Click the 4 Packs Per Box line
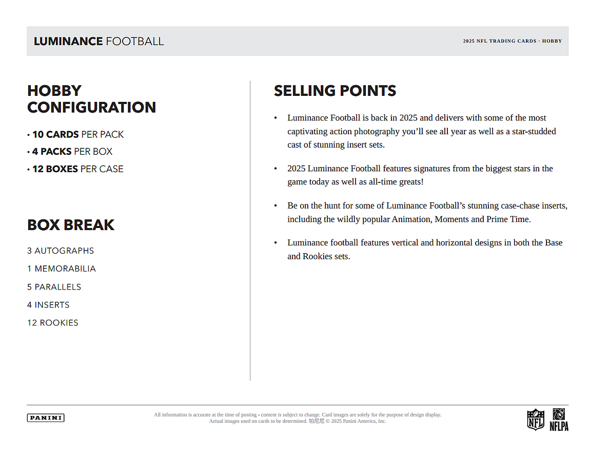590x456 pixels. tap(70, 152)
